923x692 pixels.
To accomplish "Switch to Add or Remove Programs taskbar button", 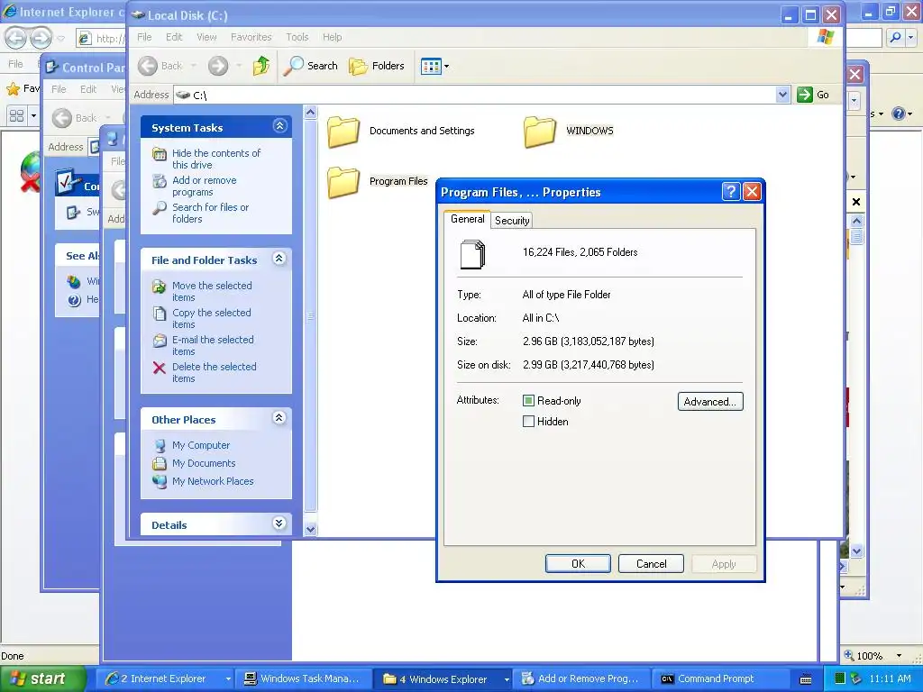I will pos(581,679).
